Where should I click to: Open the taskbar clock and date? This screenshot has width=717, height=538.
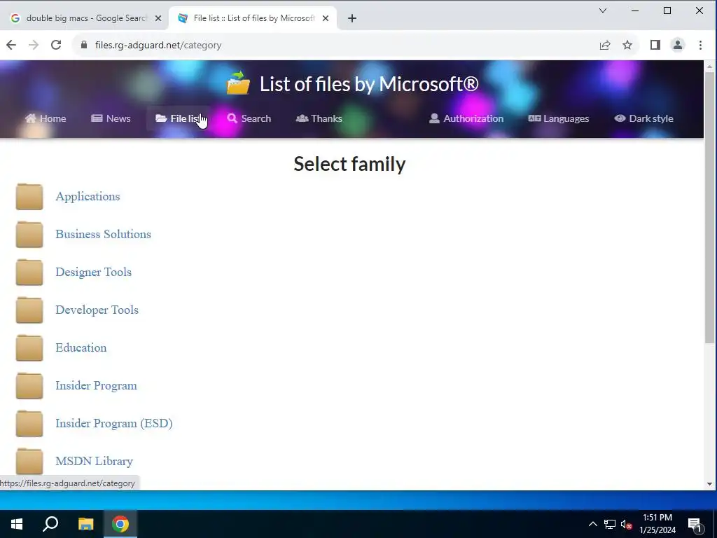coord(657,524)
